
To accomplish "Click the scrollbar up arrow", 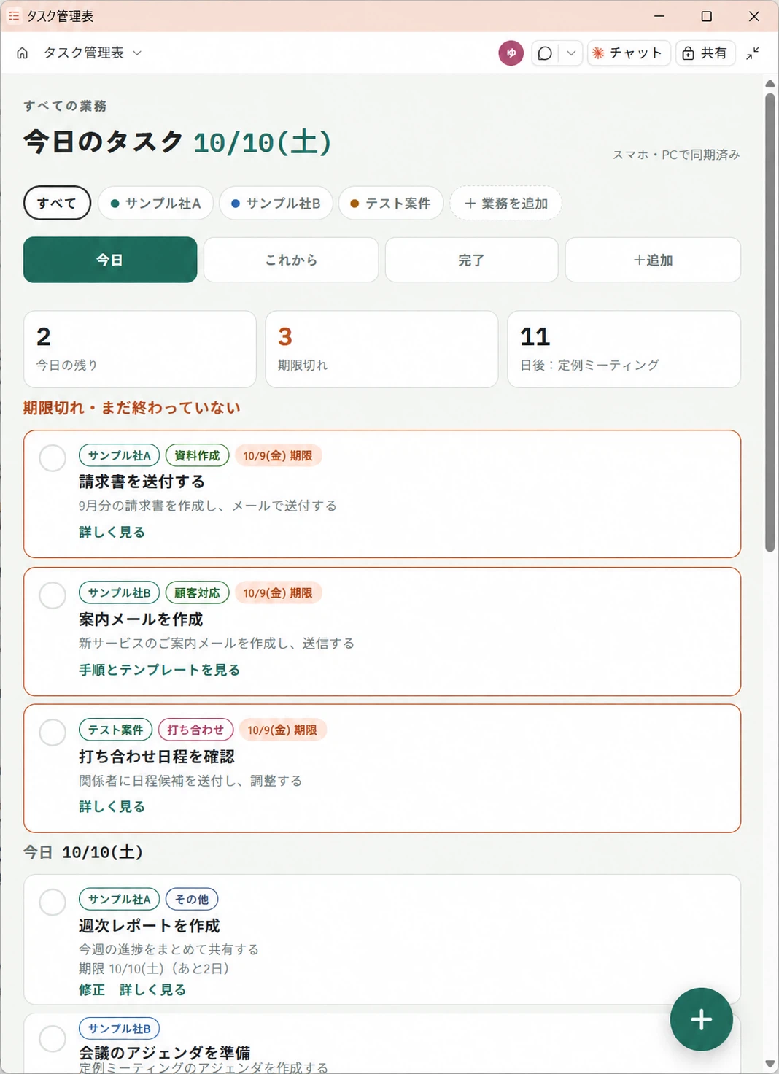I will 770,83.
